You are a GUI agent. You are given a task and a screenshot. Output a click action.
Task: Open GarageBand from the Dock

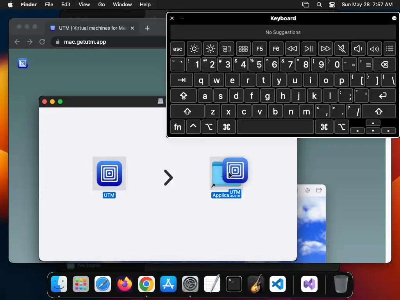pyautogui.click(x=256, y=284)
